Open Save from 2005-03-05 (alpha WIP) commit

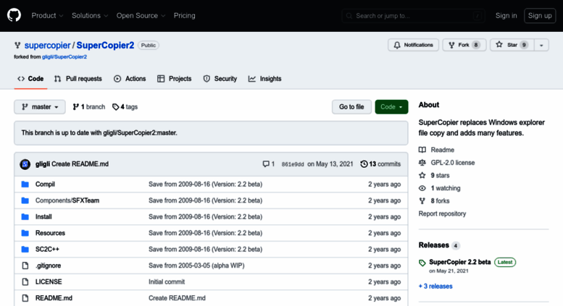click(196, 265)
